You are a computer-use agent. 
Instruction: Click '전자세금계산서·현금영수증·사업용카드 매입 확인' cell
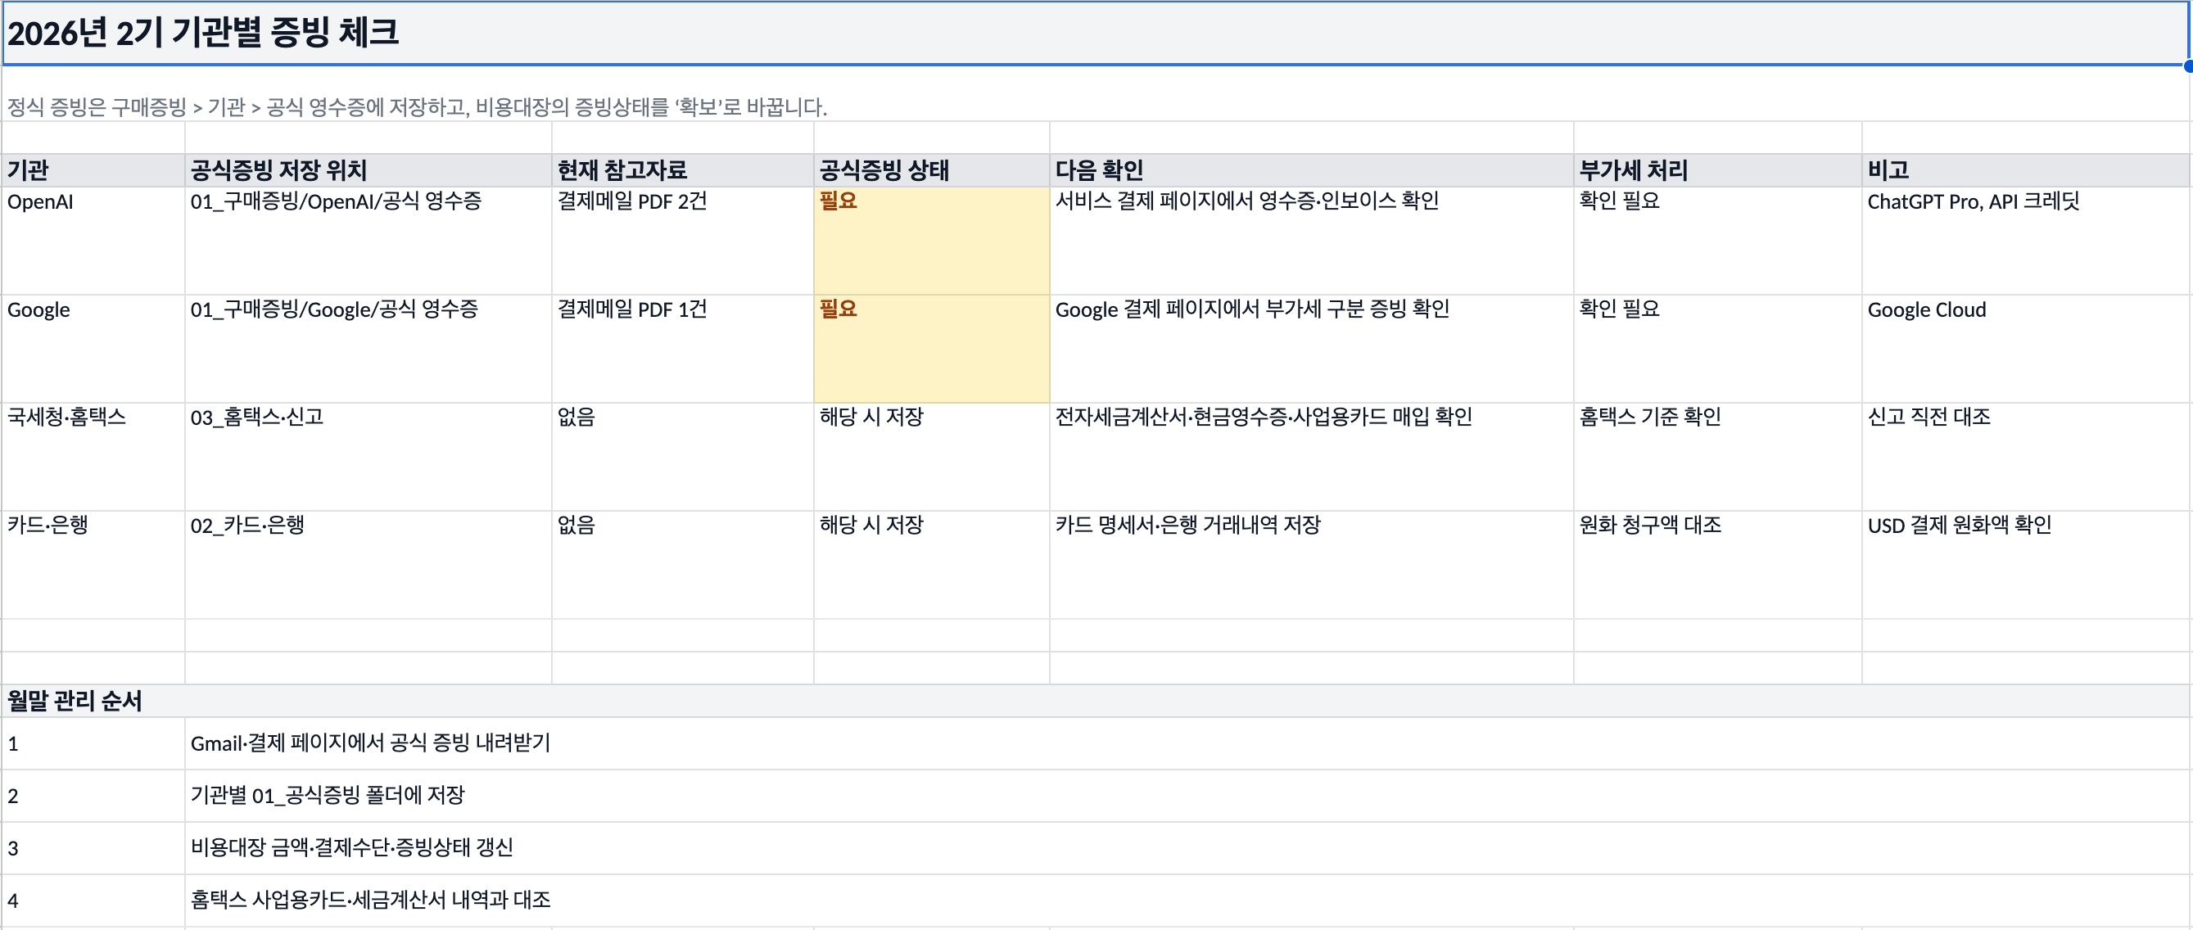tap(1311, 457)
